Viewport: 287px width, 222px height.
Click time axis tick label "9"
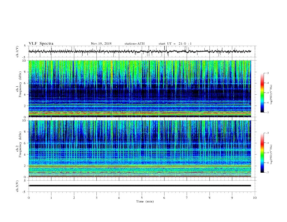[232, 198]
